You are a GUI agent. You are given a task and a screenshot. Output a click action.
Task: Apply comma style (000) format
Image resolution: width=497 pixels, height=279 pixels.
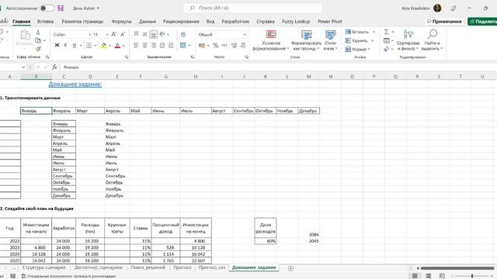point(224,46)
